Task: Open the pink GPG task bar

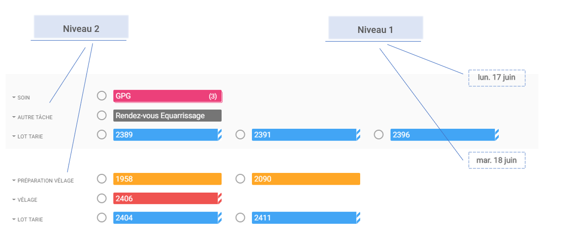Action: [168, 96]
